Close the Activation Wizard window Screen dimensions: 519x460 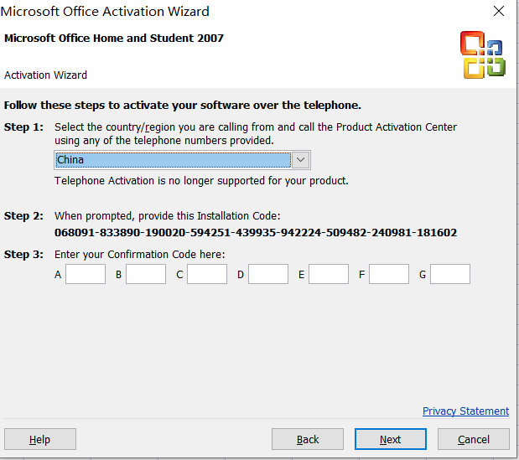tap(499, 11)
